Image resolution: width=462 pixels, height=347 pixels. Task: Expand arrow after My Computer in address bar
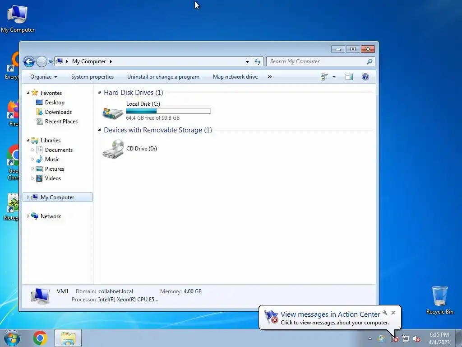pyautogui.click(x=111, y=61)
